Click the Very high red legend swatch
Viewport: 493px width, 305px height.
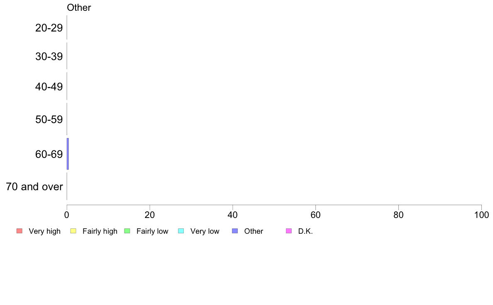(20, 231)
